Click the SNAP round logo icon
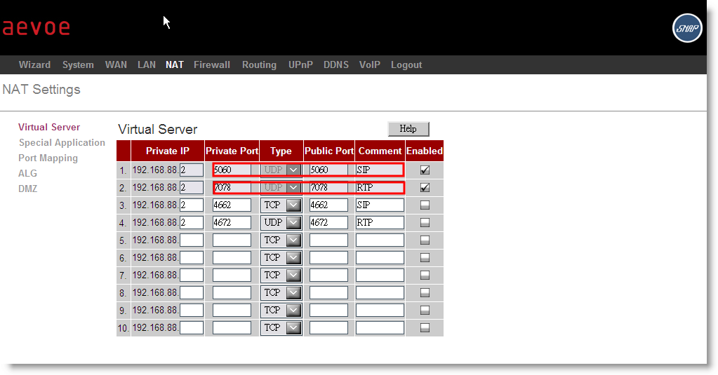This screenshot has height=375, width=718. point(687,28)
